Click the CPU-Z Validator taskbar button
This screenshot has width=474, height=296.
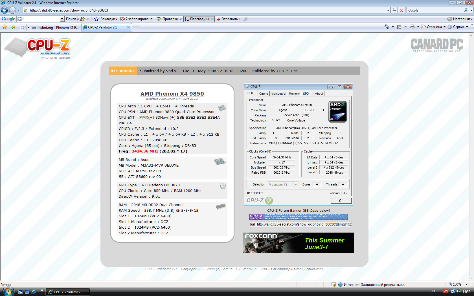click(x=68, y=292)
